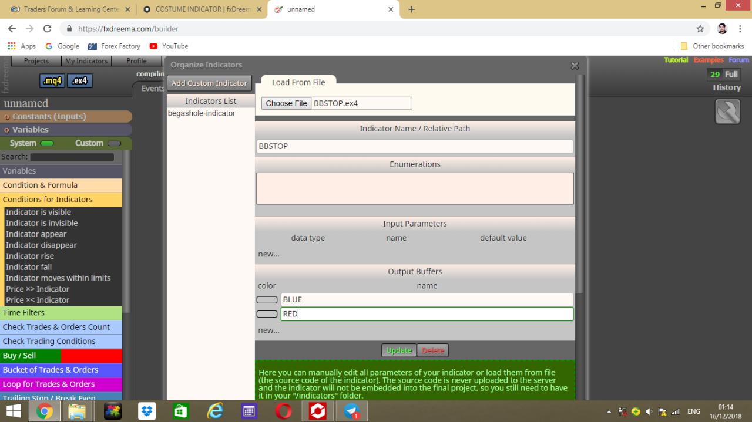
Task: Add new output buffer row
Action: (268, 330)
